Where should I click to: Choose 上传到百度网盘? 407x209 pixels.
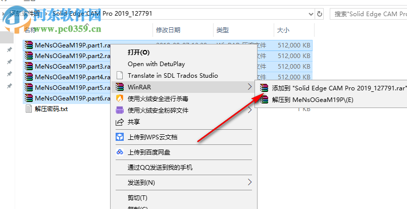pyautogui.click(x=149, y=152)
